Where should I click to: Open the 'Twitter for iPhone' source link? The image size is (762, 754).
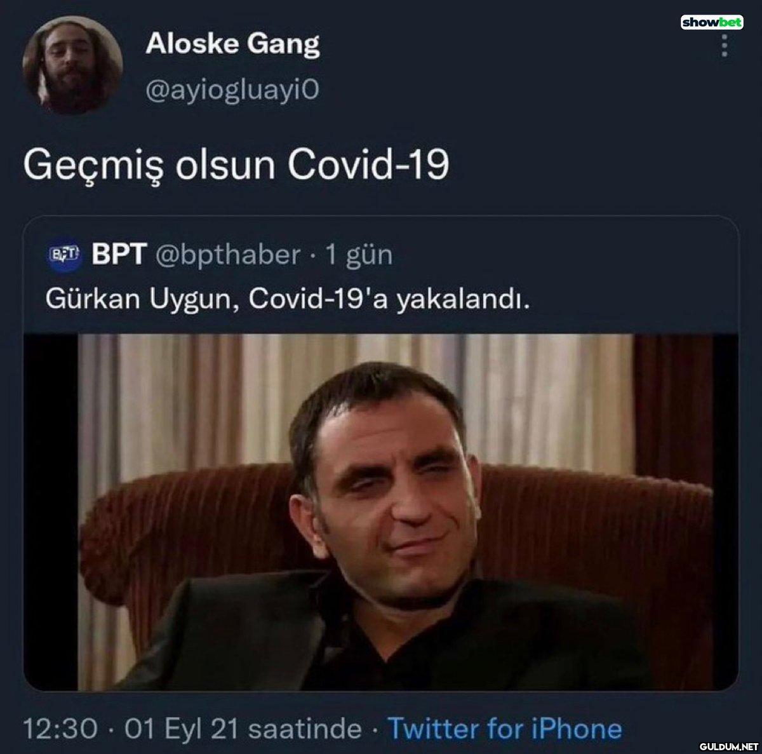tap(505, 729)
